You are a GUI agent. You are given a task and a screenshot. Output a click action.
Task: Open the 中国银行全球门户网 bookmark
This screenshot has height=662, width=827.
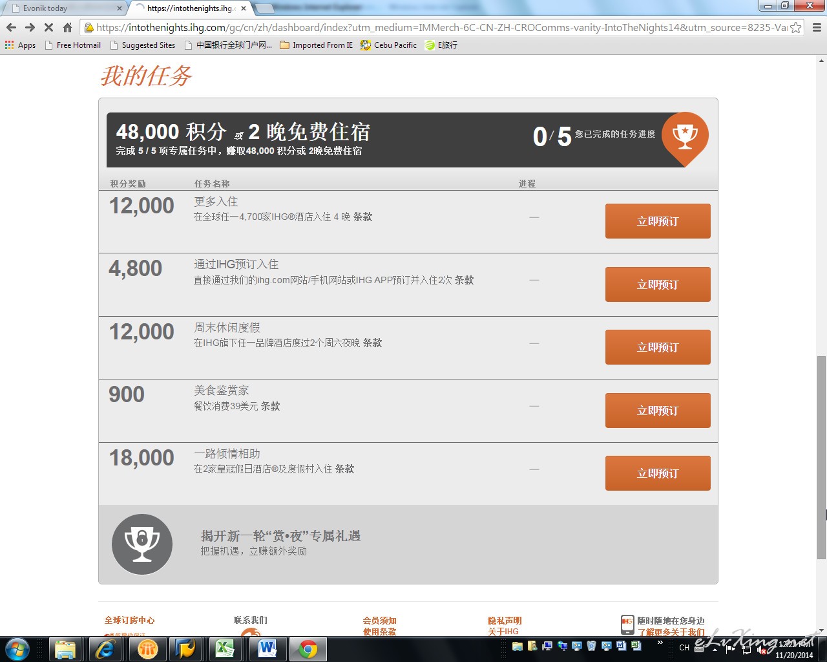[x=228, y=45]
